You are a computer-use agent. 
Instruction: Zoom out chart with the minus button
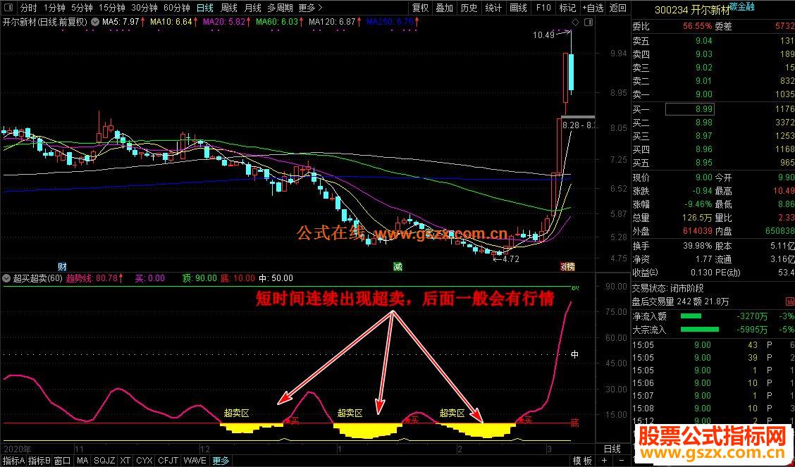[x=622, y=461]
